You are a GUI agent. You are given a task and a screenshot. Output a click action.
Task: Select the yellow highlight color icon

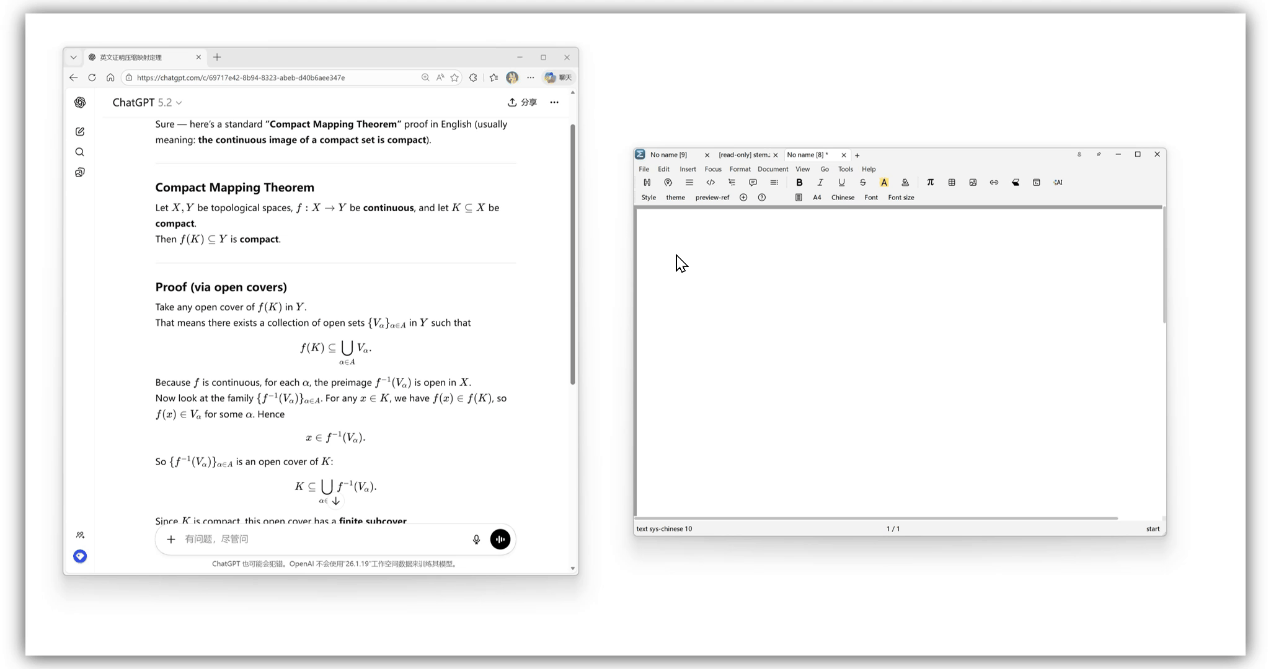coord(884,182)
